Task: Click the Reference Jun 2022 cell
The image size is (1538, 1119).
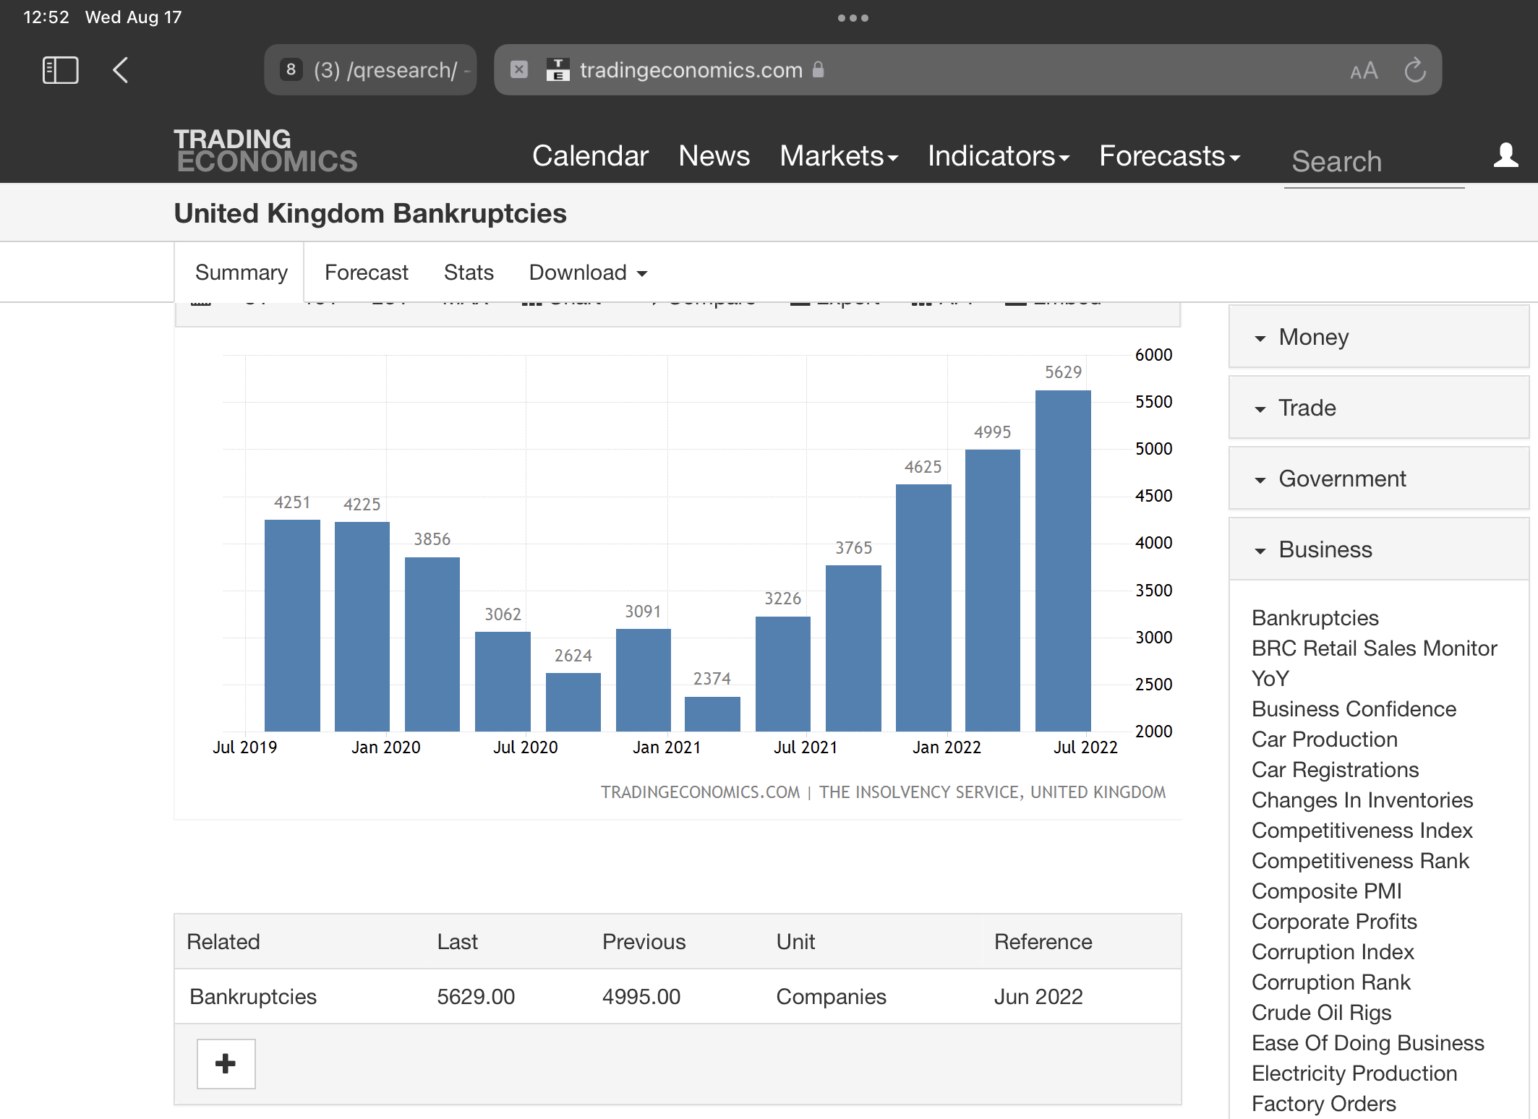Action: pos(1038,997)
